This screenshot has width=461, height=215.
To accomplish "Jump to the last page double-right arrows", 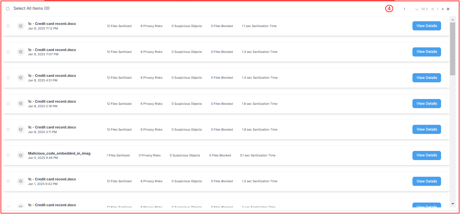I will click(x=448, y=9).
